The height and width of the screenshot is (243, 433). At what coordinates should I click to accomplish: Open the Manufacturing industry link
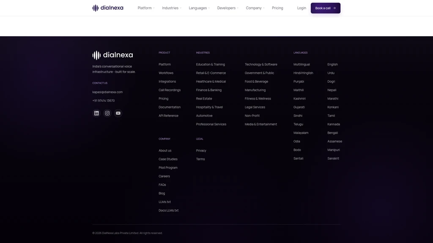tap(255, 90)
